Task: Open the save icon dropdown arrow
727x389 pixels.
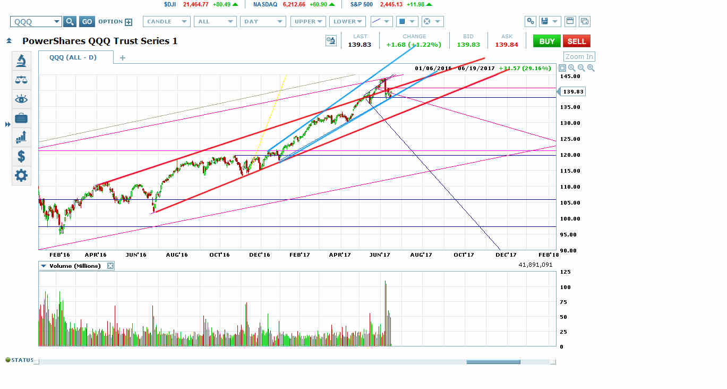Action: [x=555, y=22]
